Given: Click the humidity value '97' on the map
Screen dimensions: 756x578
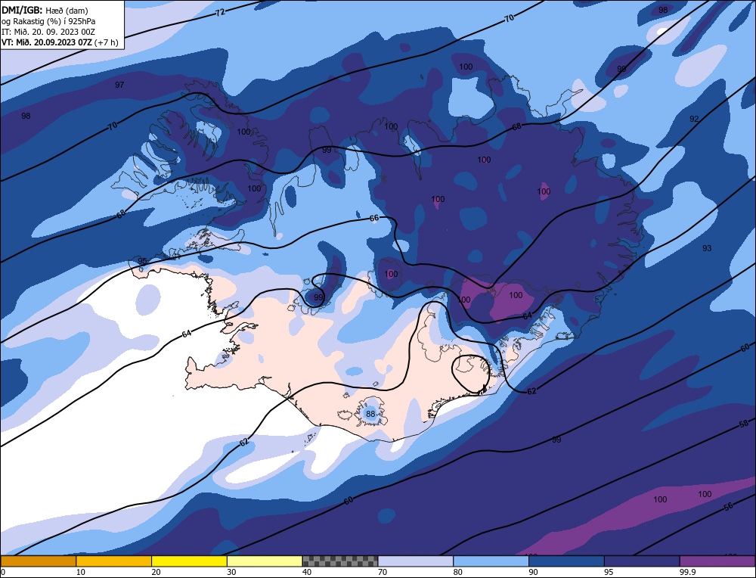Looking at the screenshot, I should click(x=119, y=85).
